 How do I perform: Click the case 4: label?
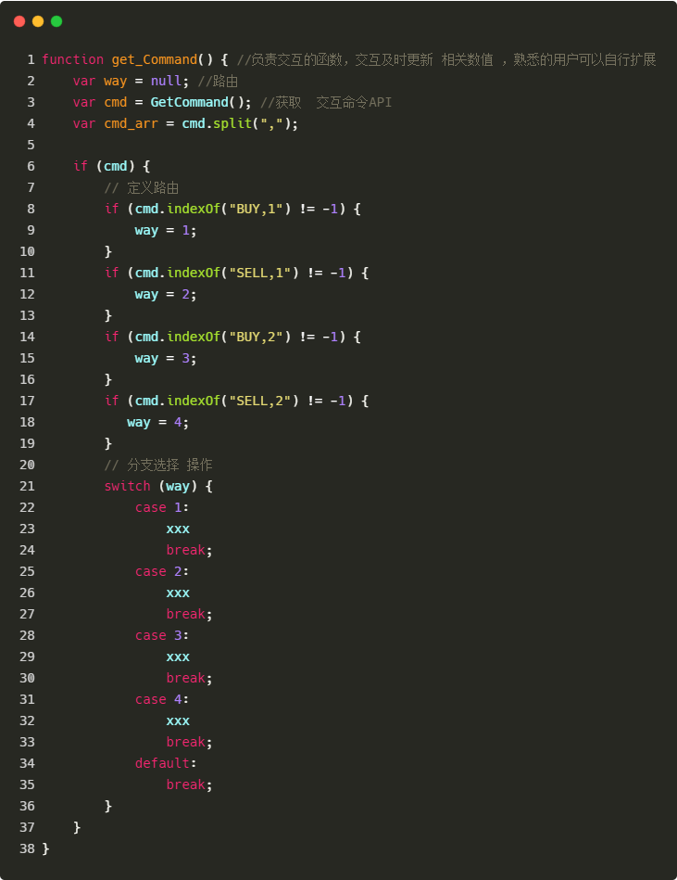[162, 699]
